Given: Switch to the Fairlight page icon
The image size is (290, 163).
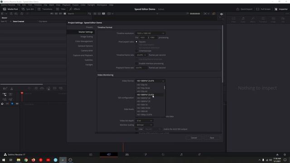Looking at the screenshot, I should pyautogui.click(x=181, y=154).
